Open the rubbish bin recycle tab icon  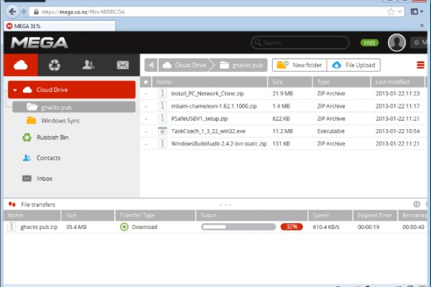(54, 65)
